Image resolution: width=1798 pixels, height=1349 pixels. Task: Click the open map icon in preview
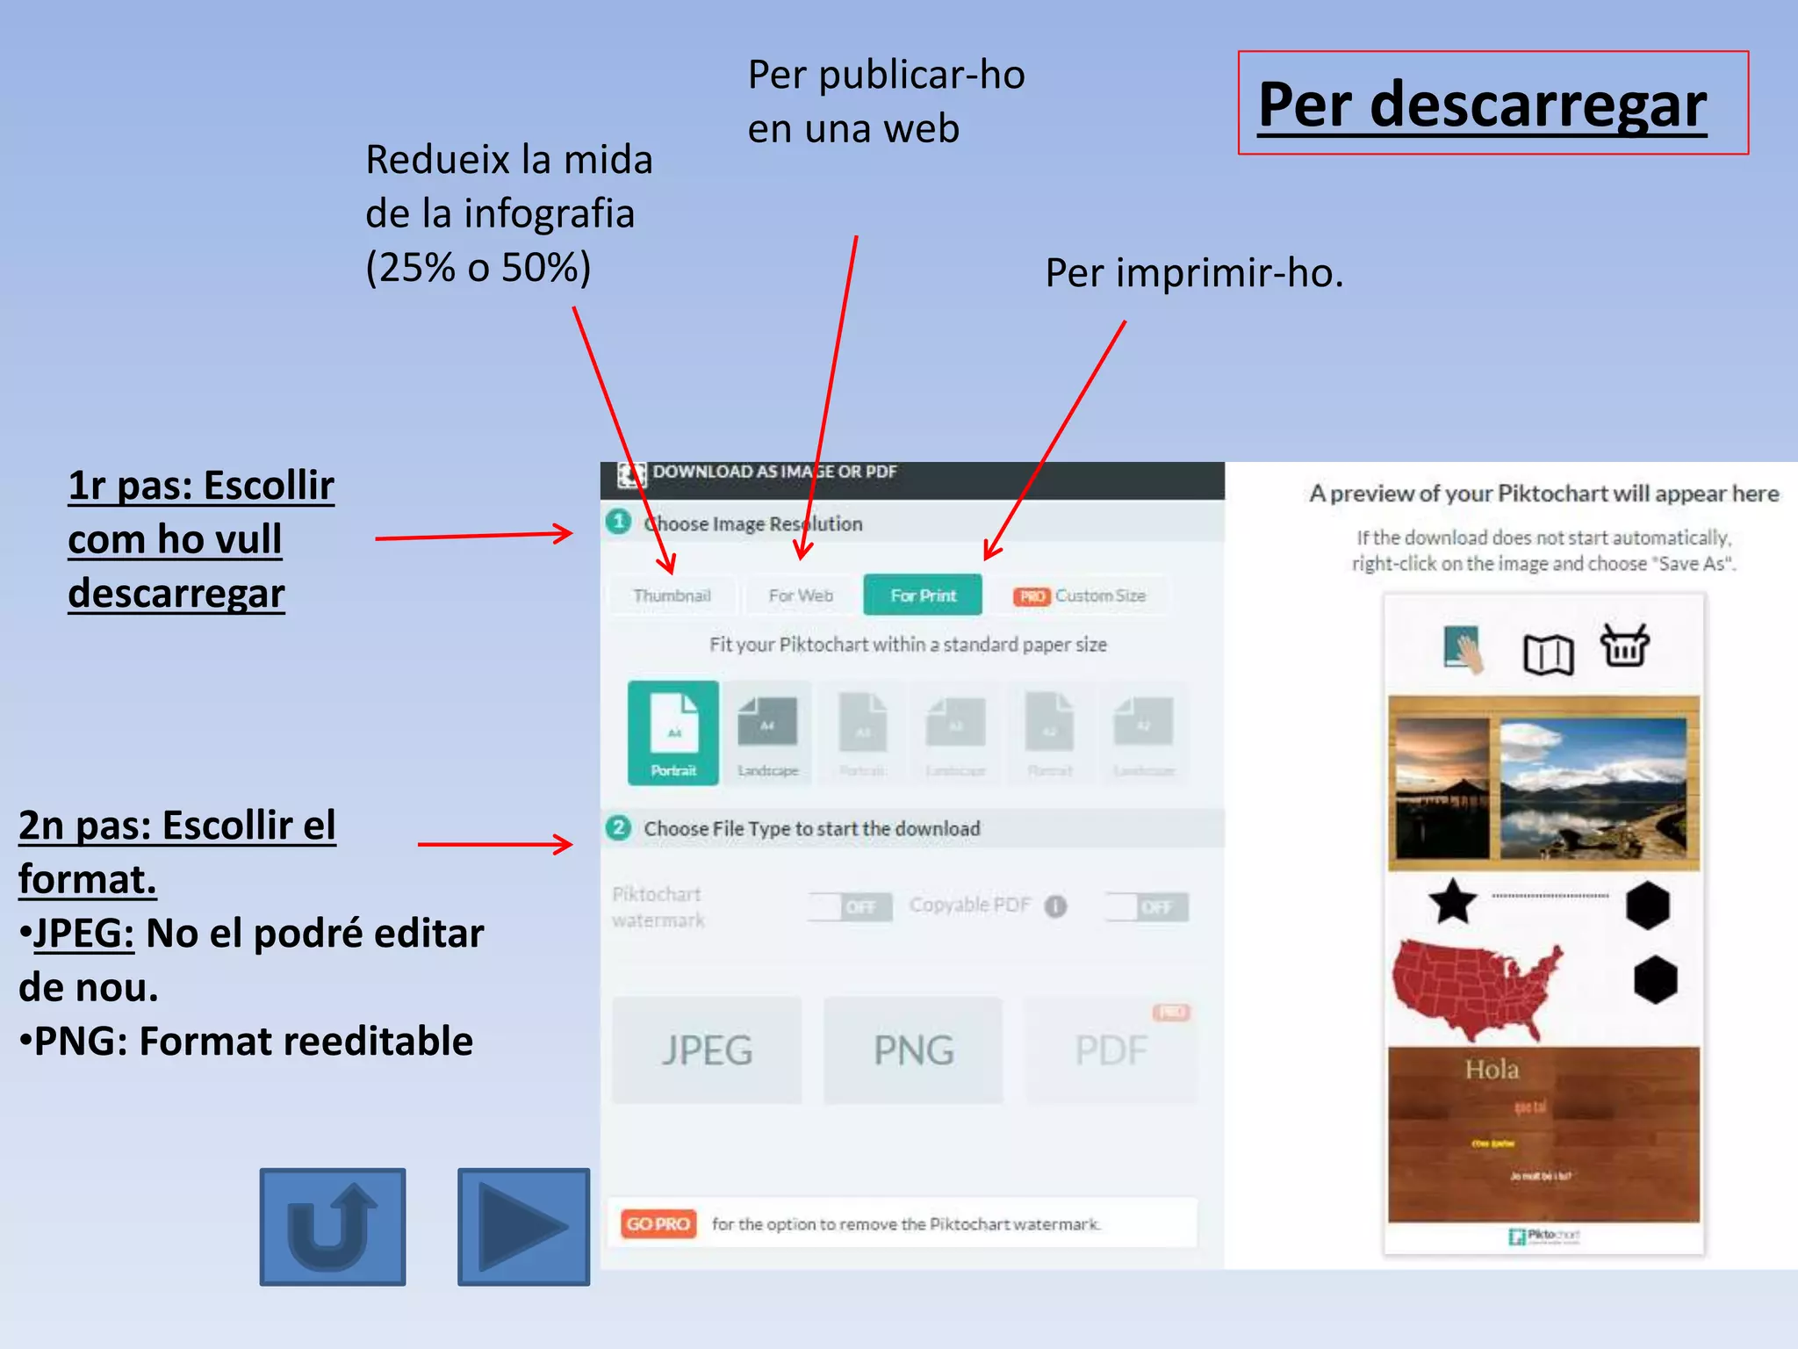click(1548, 654)
